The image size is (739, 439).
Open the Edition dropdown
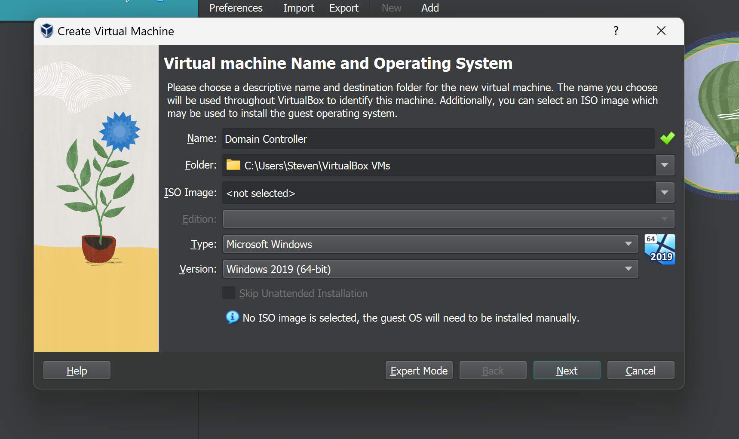point(448,219)
